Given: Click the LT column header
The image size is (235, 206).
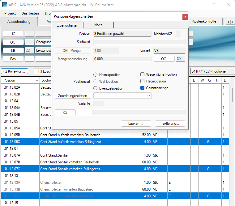Looking at the screenshot, I should pyautogui.click(x=226, y=80).
